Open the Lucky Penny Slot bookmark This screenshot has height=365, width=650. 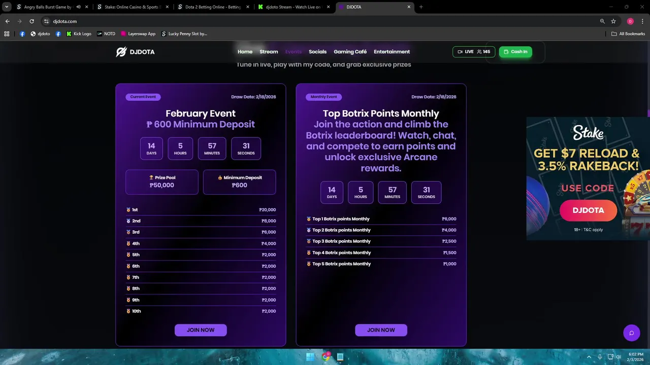(x=184, y=34)
